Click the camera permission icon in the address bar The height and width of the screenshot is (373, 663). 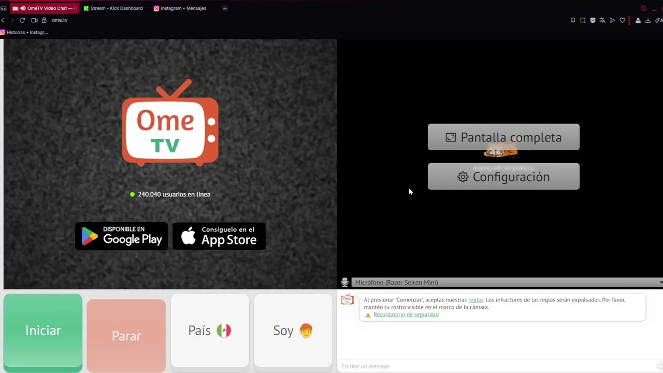34,20
